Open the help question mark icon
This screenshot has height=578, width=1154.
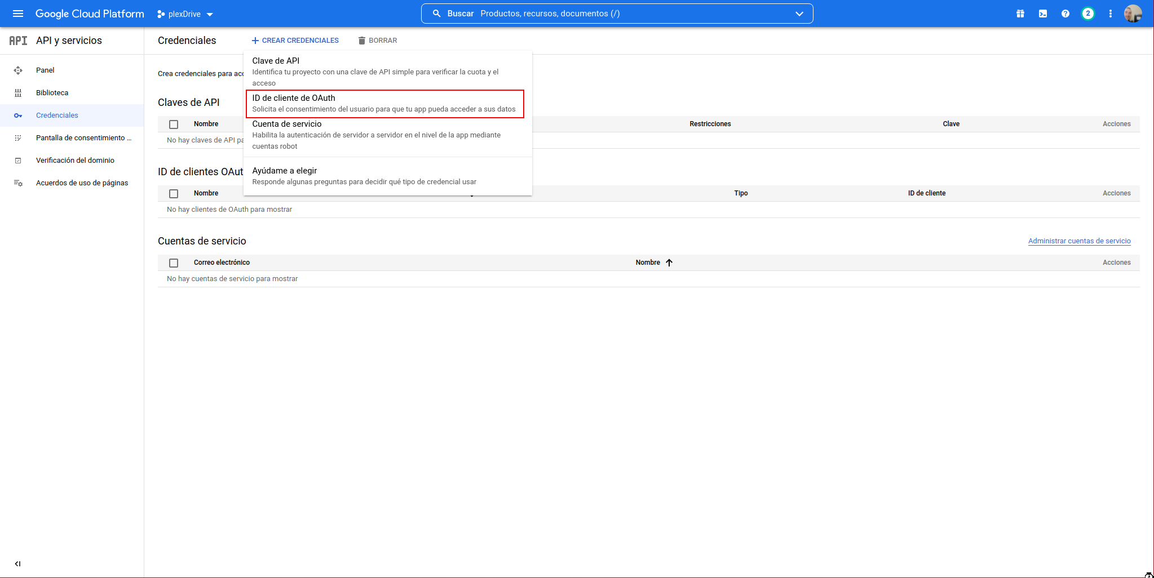(1065, 14)
